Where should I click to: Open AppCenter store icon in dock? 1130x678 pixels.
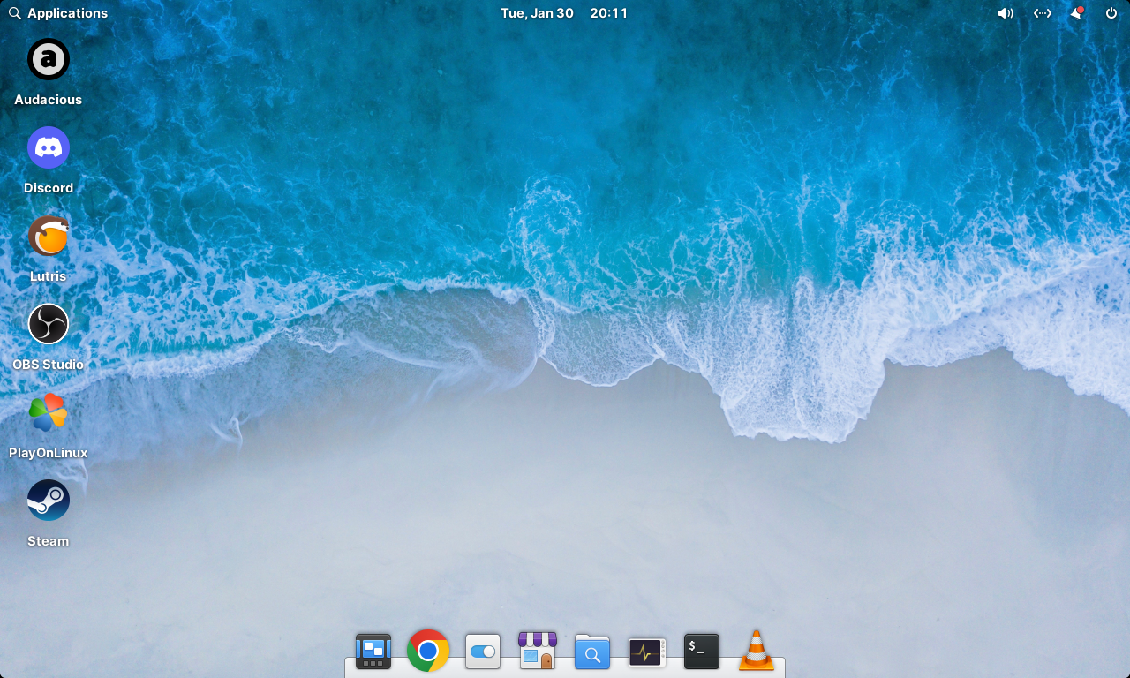(538, 651)
